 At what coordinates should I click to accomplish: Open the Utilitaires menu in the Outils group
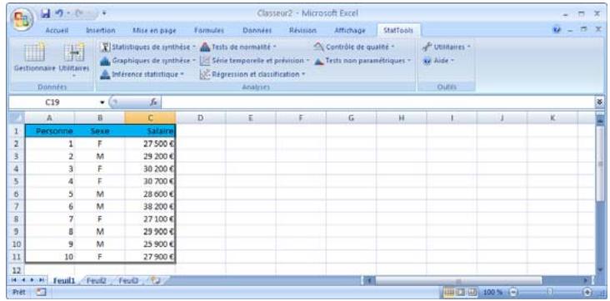[x=446, y=47]
